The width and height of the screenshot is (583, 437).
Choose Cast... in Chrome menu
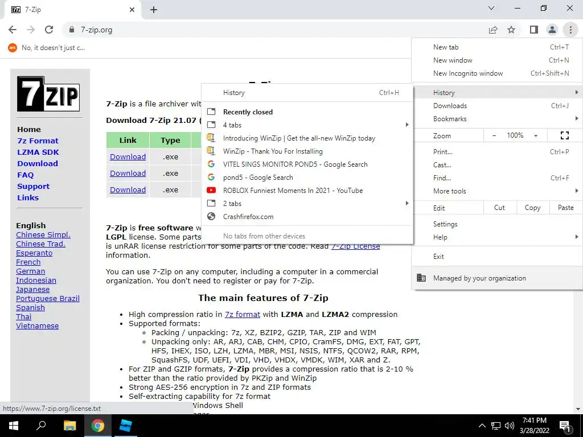pyautogui.click(x=497, y=164)
